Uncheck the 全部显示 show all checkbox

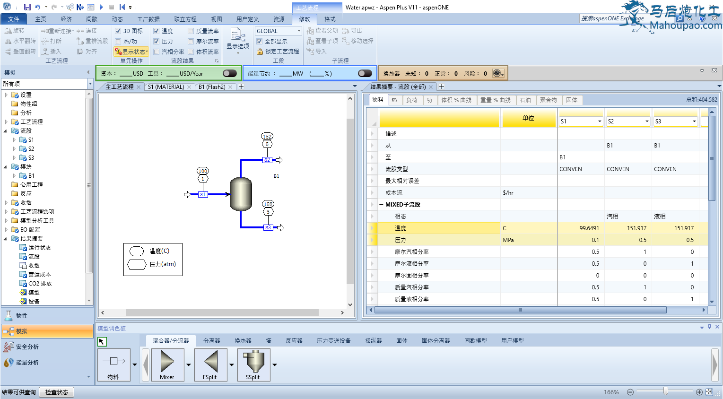click(260, 41)
